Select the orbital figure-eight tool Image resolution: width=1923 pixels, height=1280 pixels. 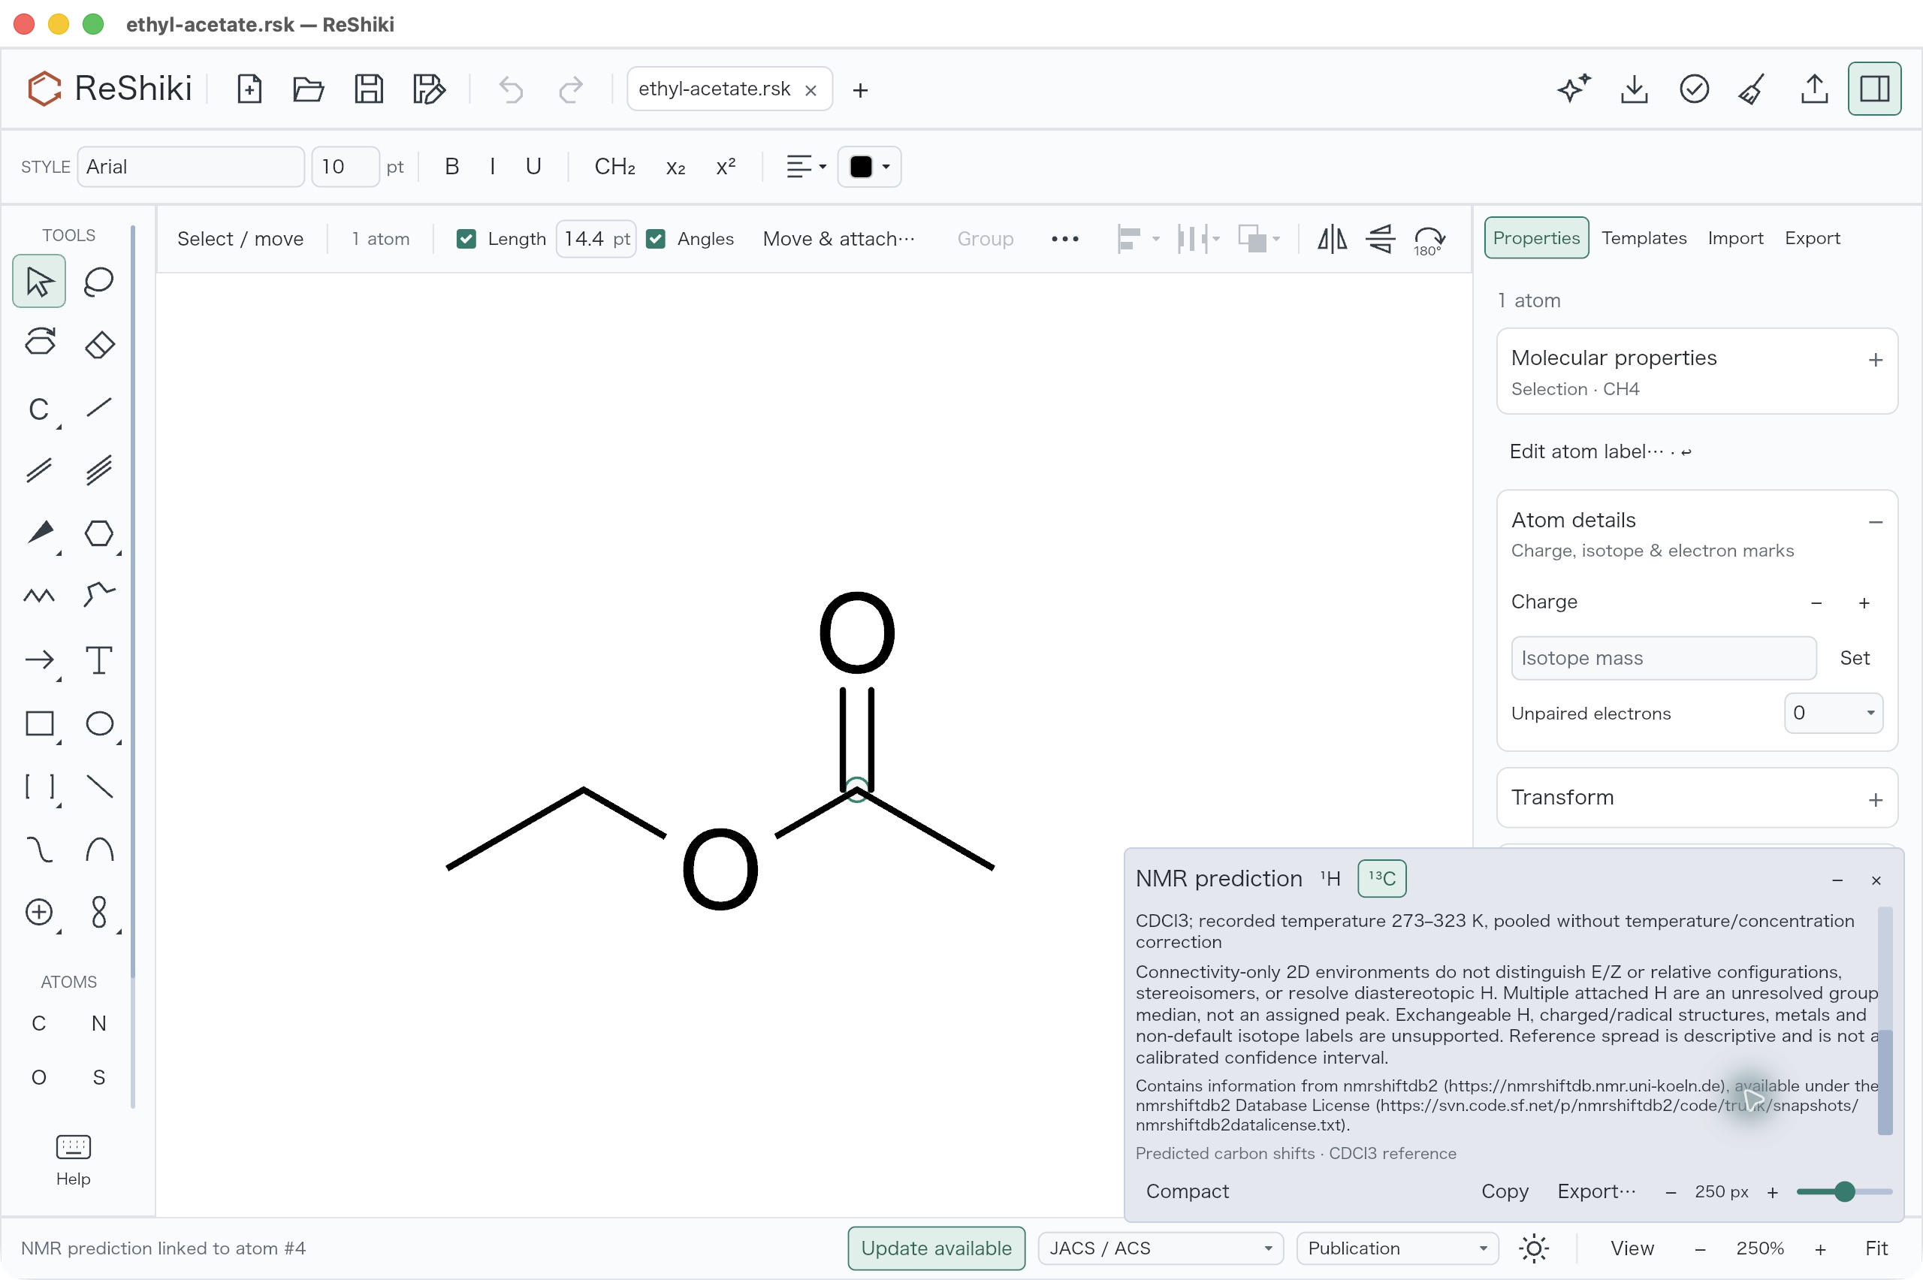[x=98, y=912]
